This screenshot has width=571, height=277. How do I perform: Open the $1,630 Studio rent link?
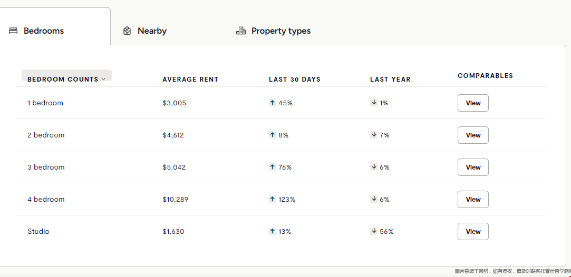point(173,232)
